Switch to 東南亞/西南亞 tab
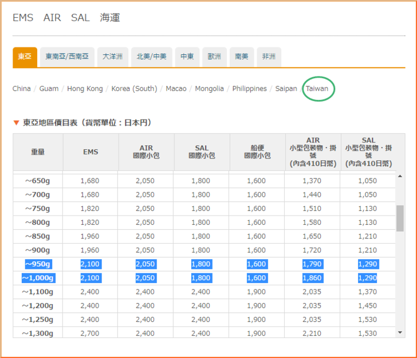The width and height of the screenshot is (417, 358). point(67,57)
